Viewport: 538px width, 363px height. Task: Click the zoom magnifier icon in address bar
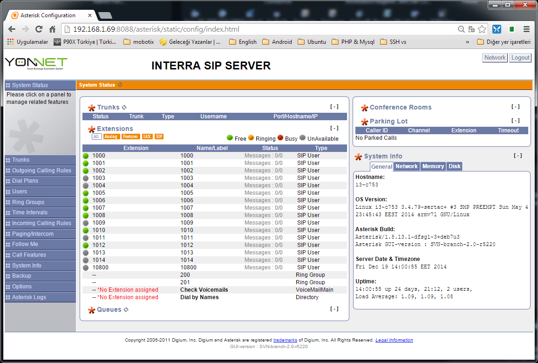click(x=461, y=29)
